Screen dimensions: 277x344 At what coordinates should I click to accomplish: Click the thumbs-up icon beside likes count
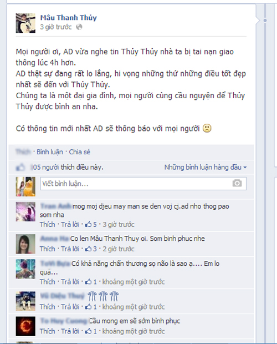20,168
